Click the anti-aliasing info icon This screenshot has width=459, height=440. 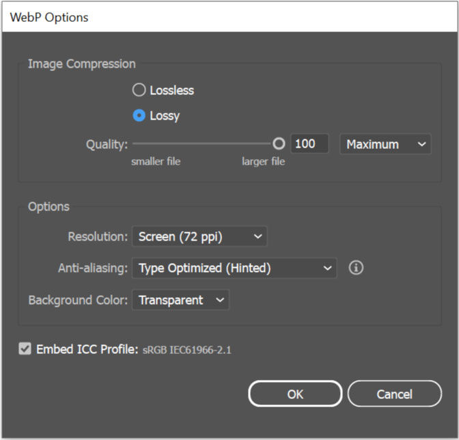[x=356, y=268]
